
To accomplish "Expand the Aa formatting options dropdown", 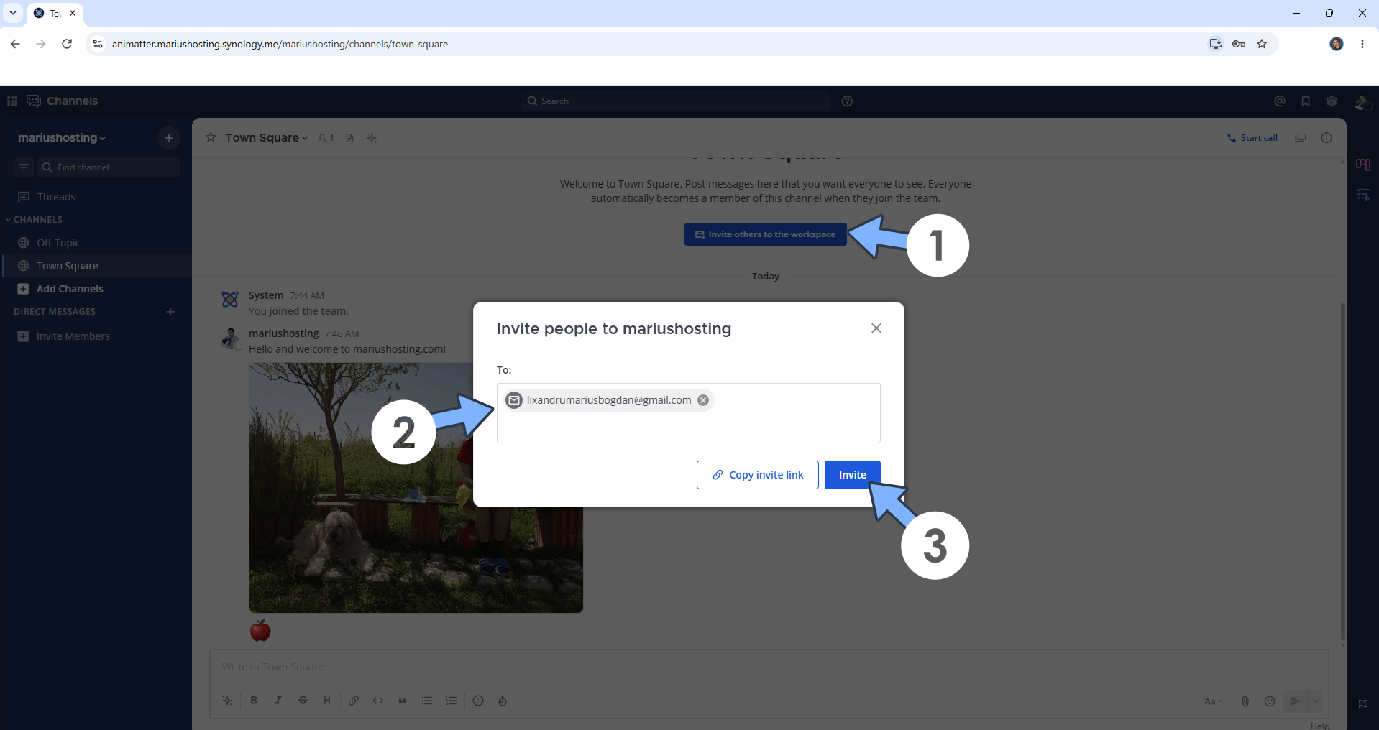I will 1214,701.
